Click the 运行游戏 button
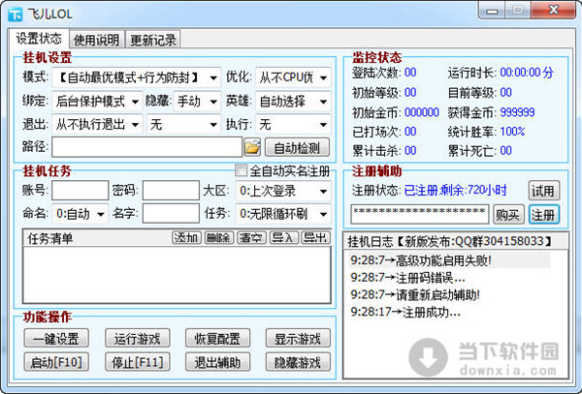This screenshot has height=394, width=582. click(138, 338)
